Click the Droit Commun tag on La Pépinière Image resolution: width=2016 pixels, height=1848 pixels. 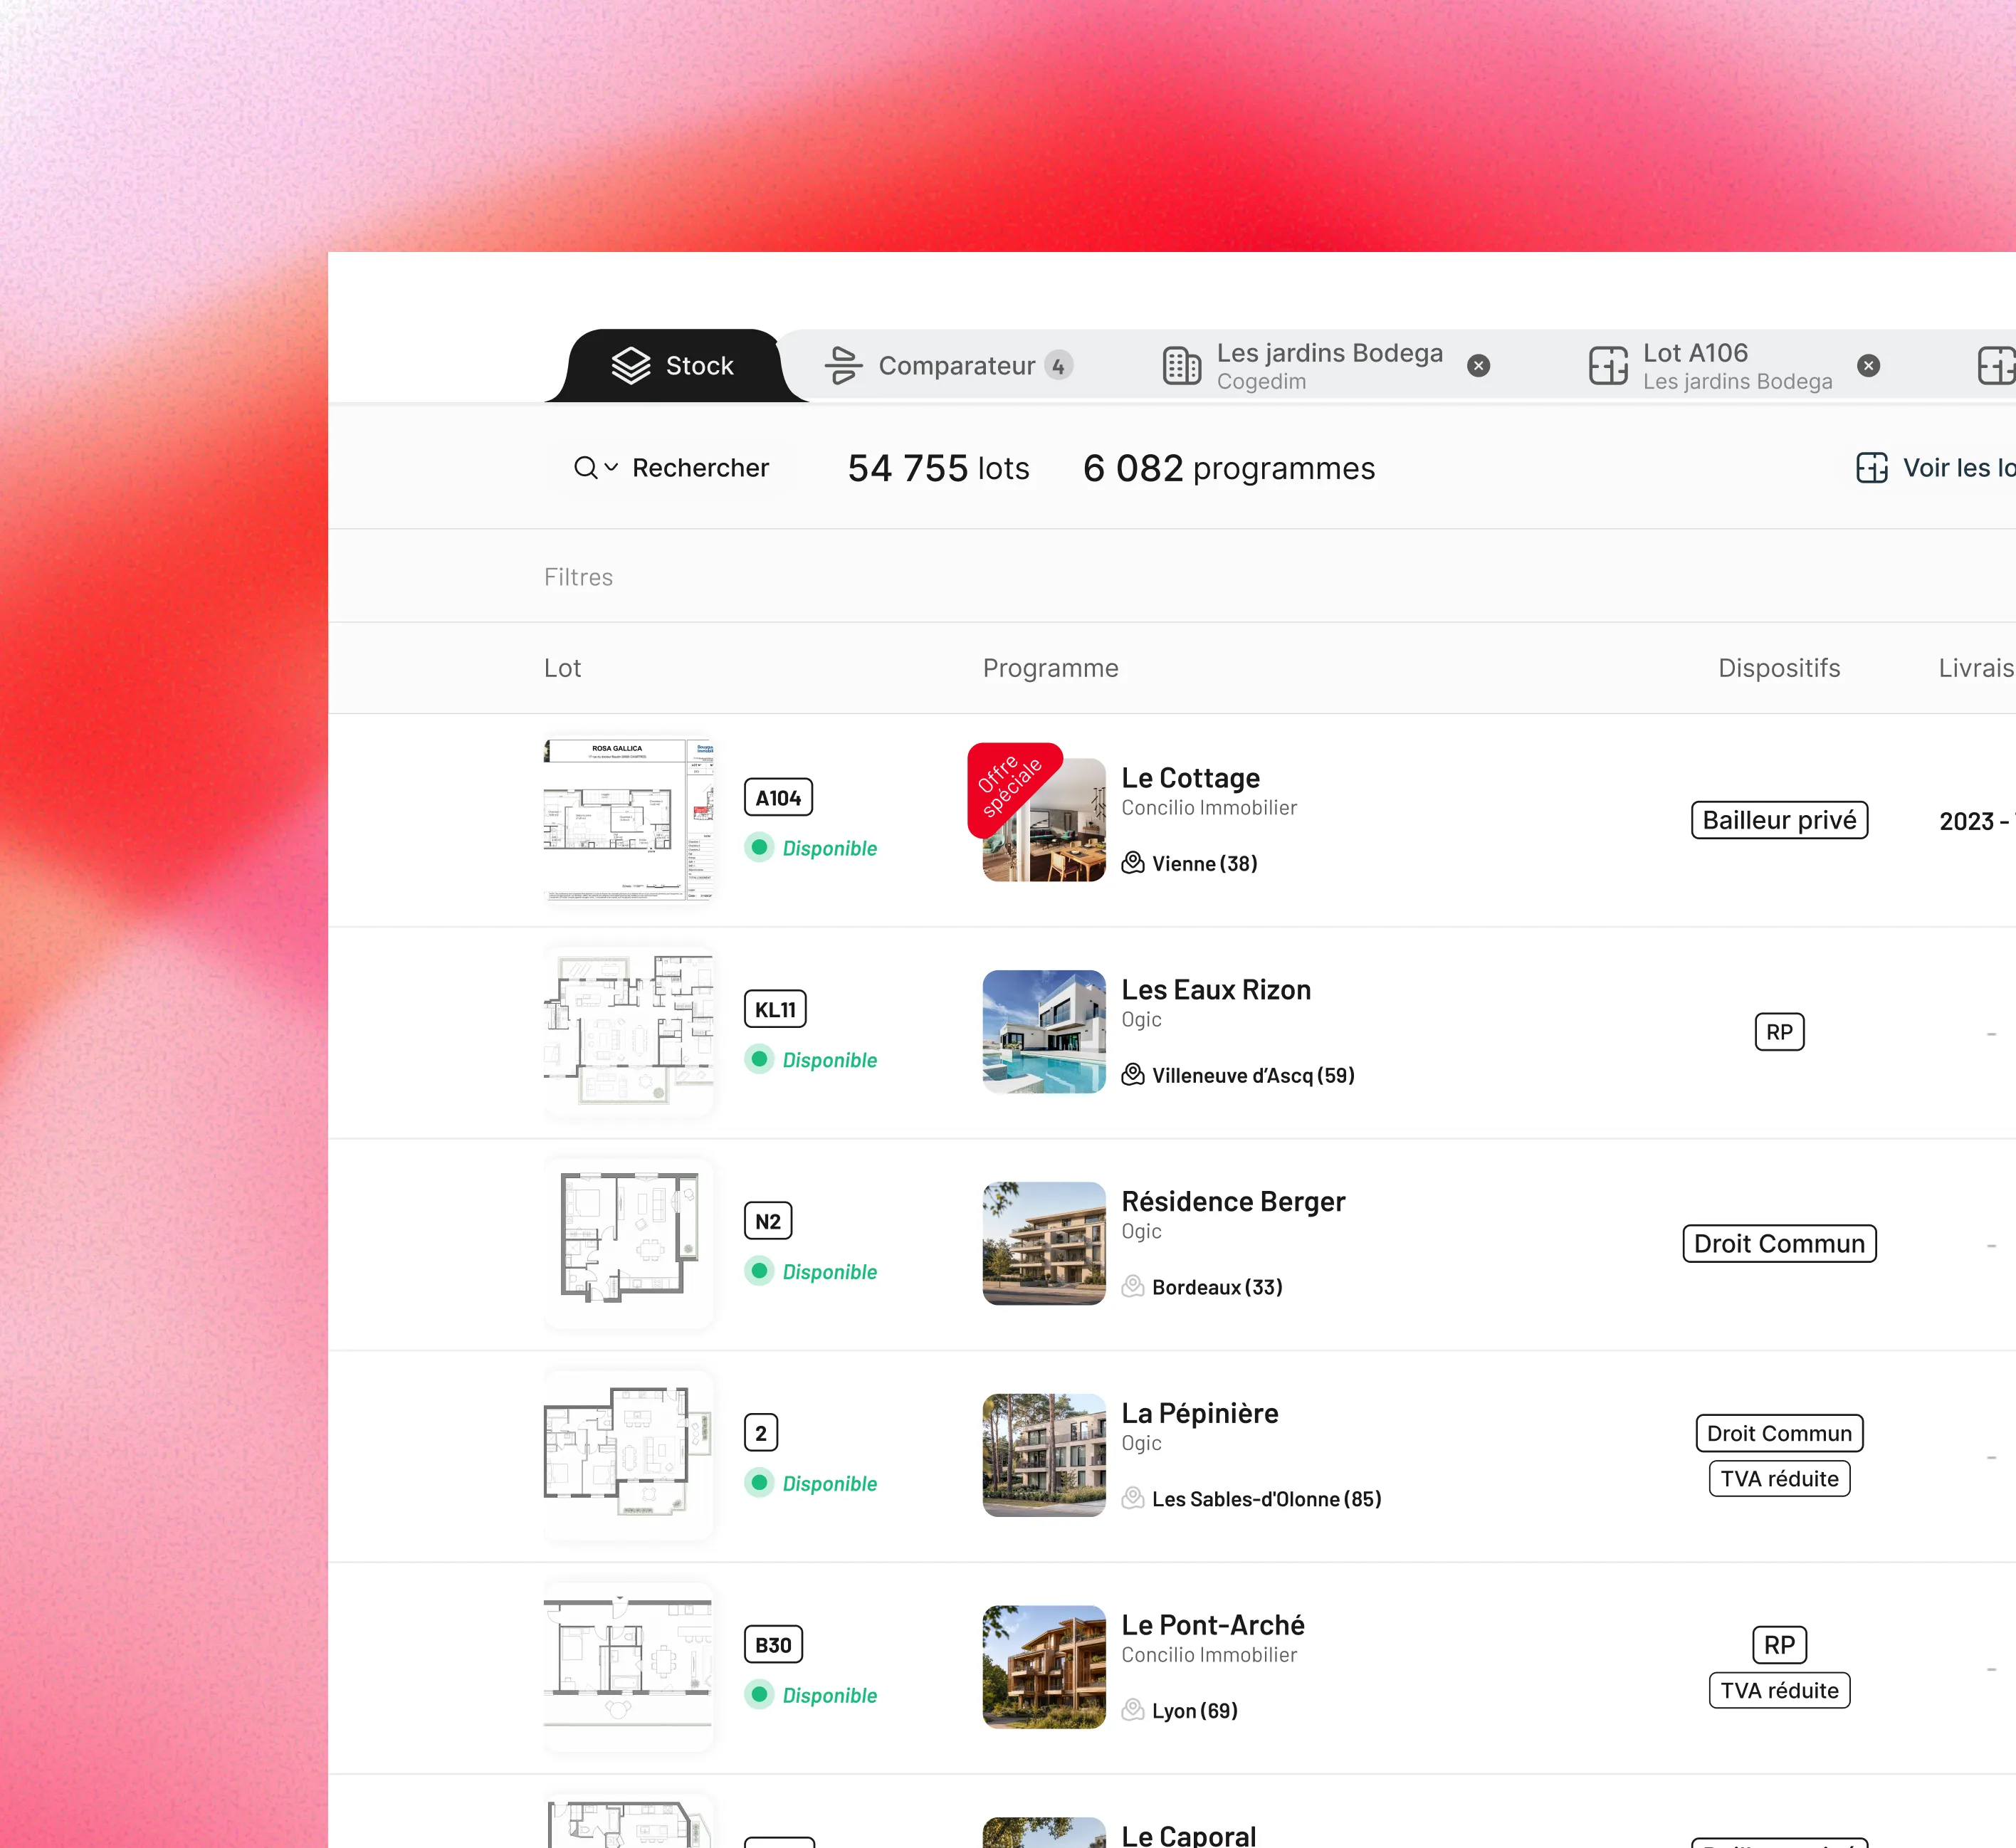(x=1779, y=1434)
